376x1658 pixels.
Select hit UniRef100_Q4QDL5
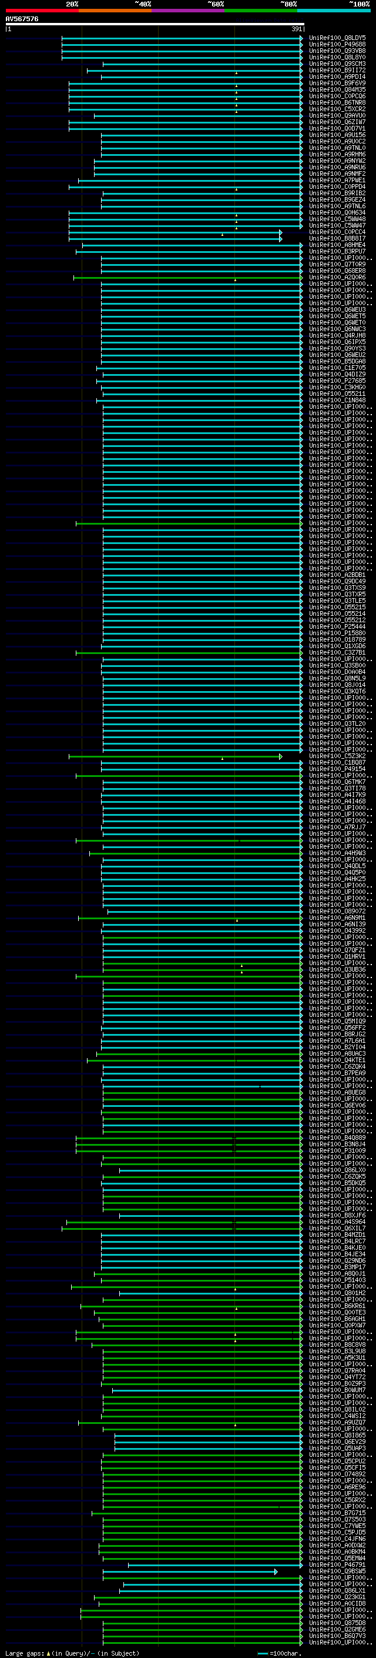(337, 866)
